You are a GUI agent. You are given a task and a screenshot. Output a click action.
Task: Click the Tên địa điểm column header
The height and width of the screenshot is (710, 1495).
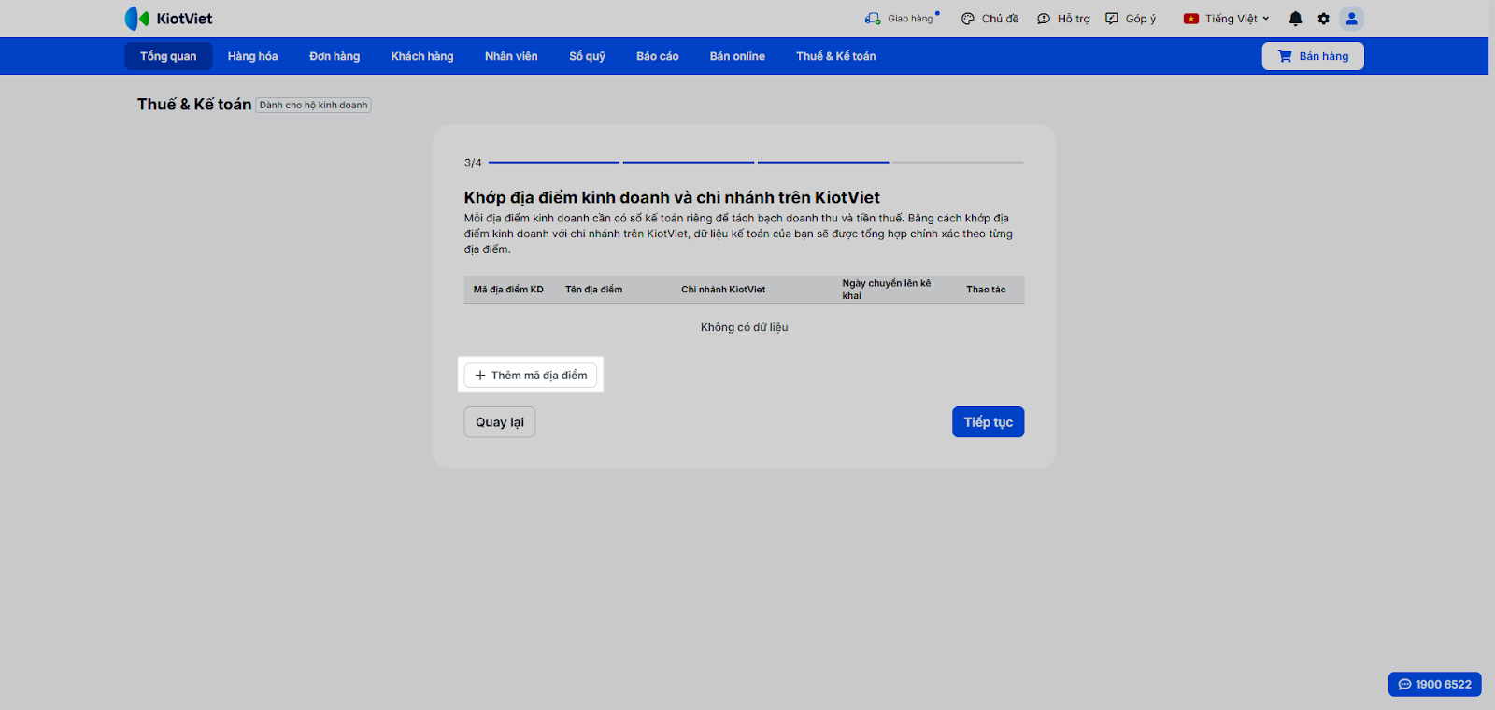pos(594,290)
